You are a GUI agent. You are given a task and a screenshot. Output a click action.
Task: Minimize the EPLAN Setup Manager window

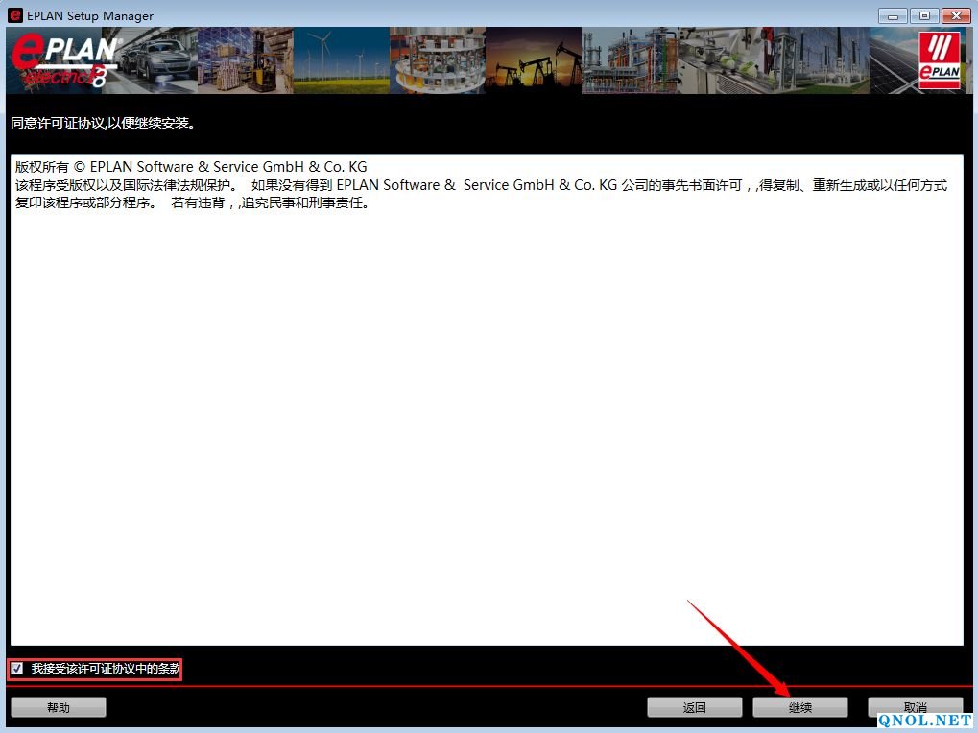(894, 15)
